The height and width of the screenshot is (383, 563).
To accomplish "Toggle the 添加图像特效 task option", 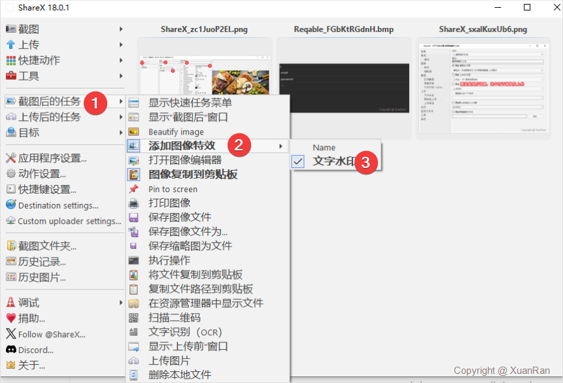I will click(x=186, y=145).
